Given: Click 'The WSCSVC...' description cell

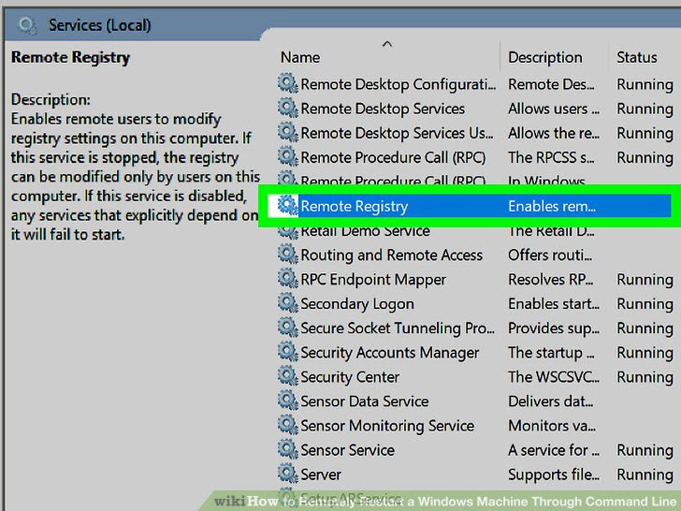Looking at the screenshot, I should (x=554, y=377).
